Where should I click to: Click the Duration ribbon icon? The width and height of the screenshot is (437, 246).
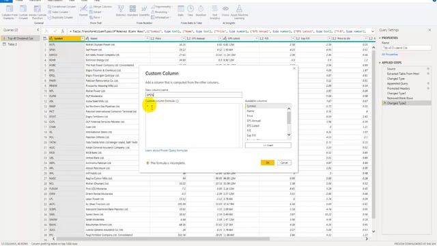(201, 11)
